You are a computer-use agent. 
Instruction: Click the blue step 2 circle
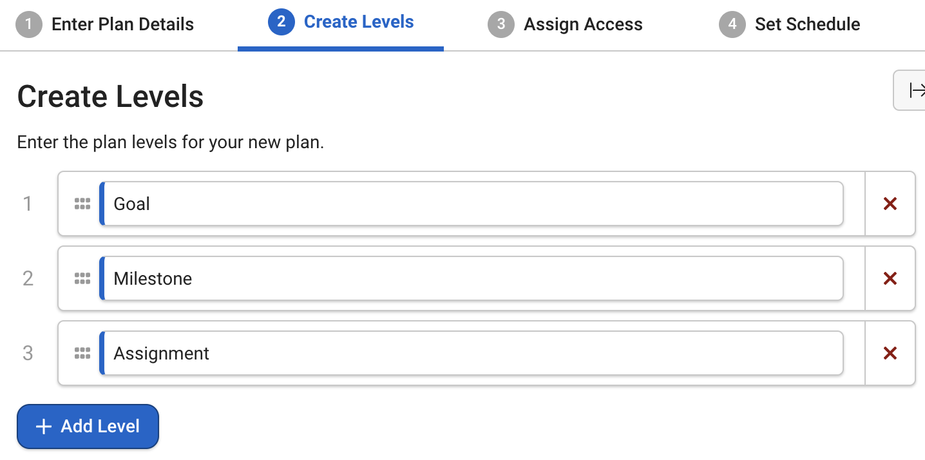281,21
